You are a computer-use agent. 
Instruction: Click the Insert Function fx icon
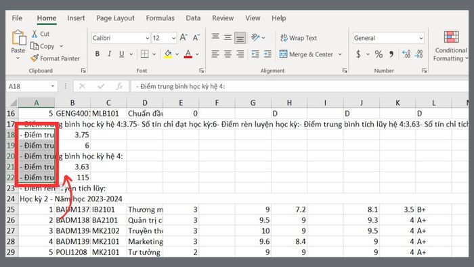point(119,87)
